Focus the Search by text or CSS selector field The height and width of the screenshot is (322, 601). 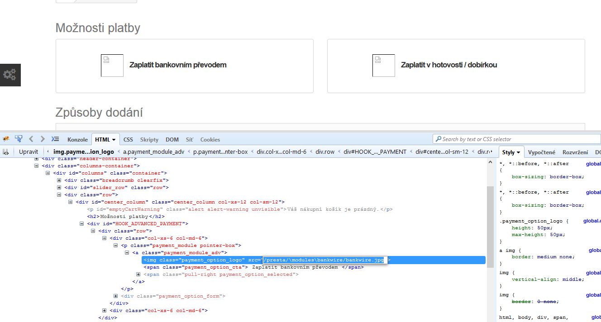pyautogui.click(x=517, y=139)
